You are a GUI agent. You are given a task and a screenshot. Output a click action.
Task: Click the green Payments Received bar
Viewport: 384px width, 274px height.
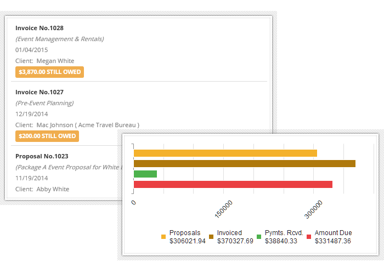[x=145, y=174]
